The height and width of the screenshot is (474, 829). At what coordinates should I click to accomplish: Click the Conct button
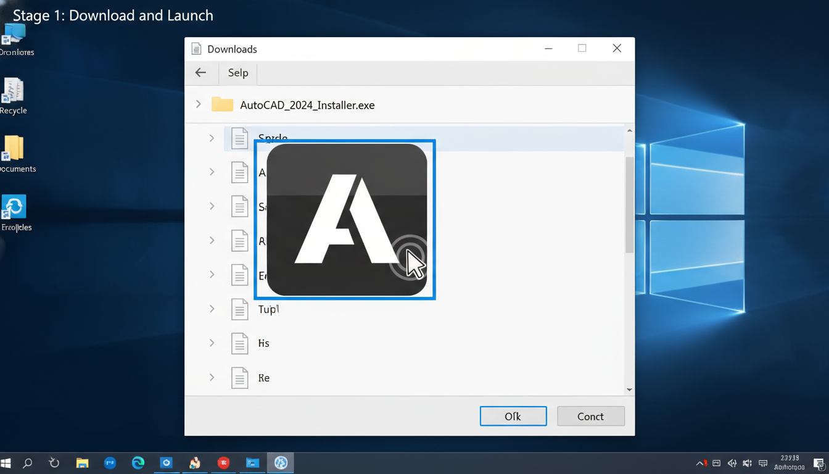click(x=590, y=416)
